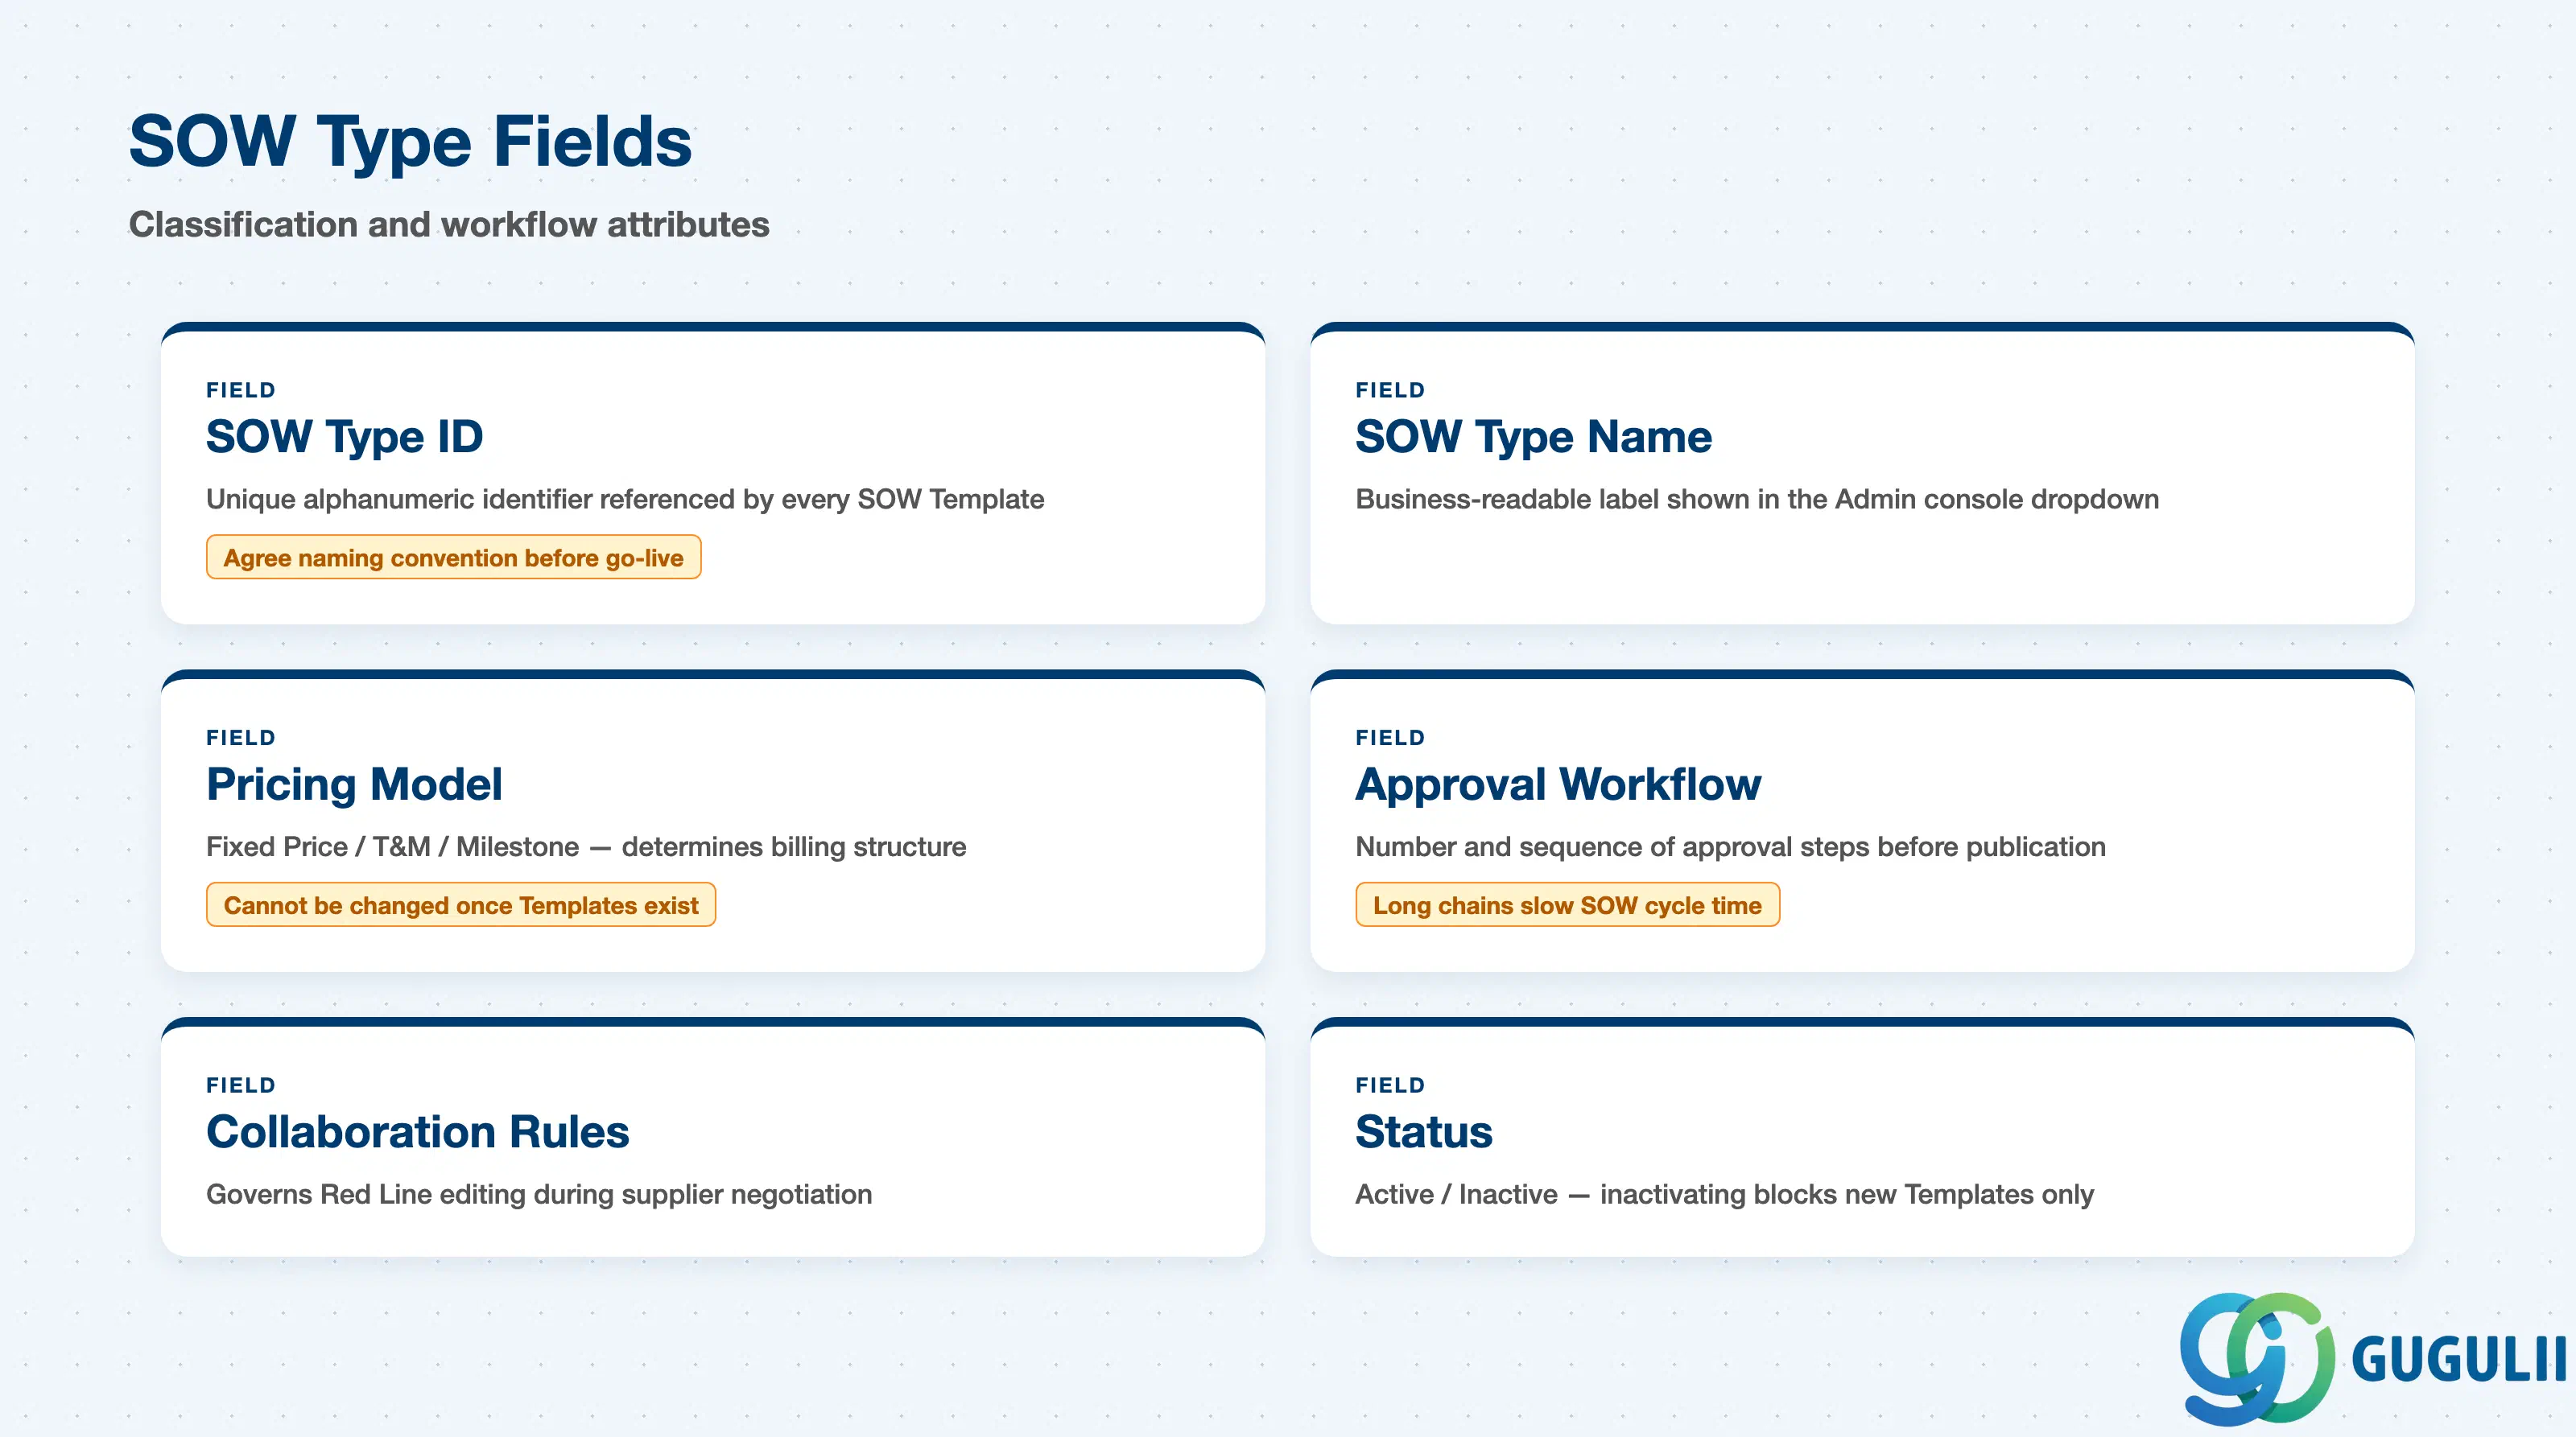The height and width of the screenshot is (1437, 2576).
Task: Select the Unique alphanumeric identifier description text
Action: click(x=625, y=499)
